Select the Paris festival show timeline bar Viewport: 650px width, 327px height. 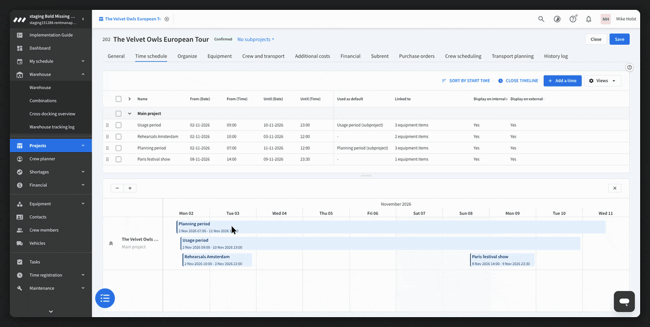click(x=503, y=260)
